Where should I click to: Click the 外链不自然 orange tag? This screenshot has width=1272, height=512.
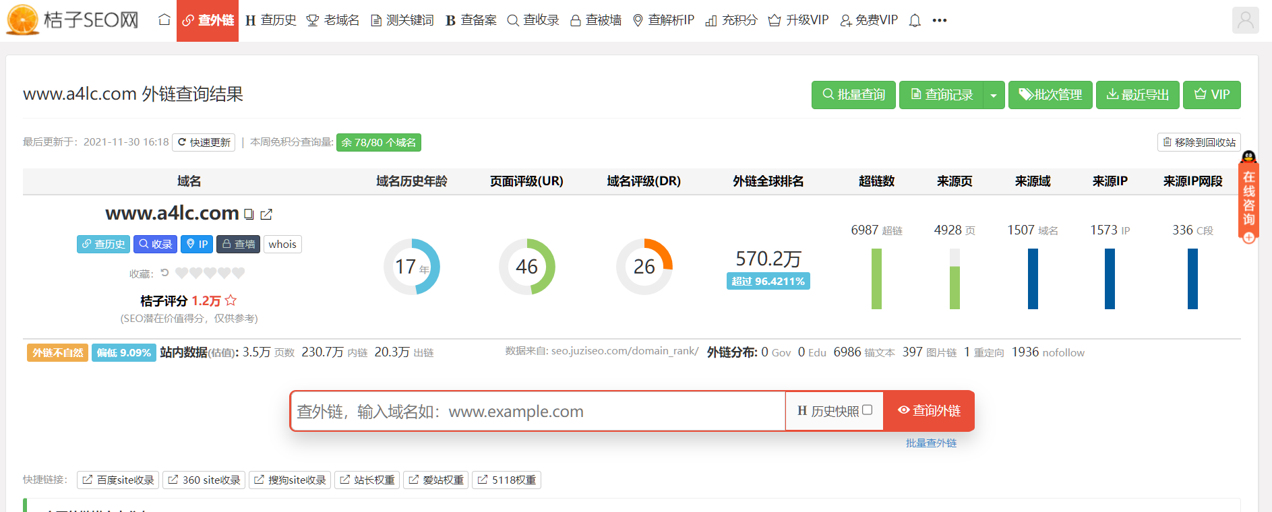click(57, 352)
